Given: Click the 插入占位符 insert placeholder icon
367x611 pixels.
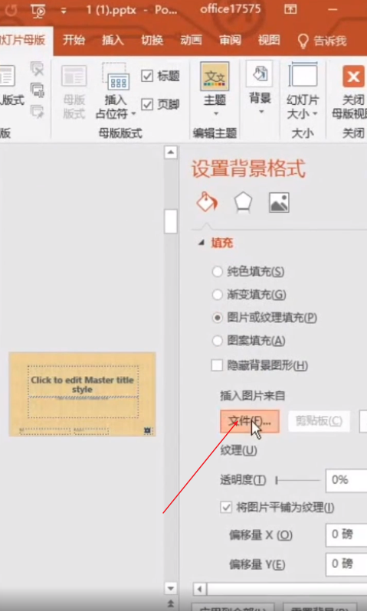Looking at the screenshot, I should click(x=116, y=77).
